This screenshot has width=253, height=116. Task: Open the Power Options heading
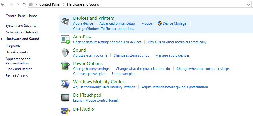coord(88,64)
